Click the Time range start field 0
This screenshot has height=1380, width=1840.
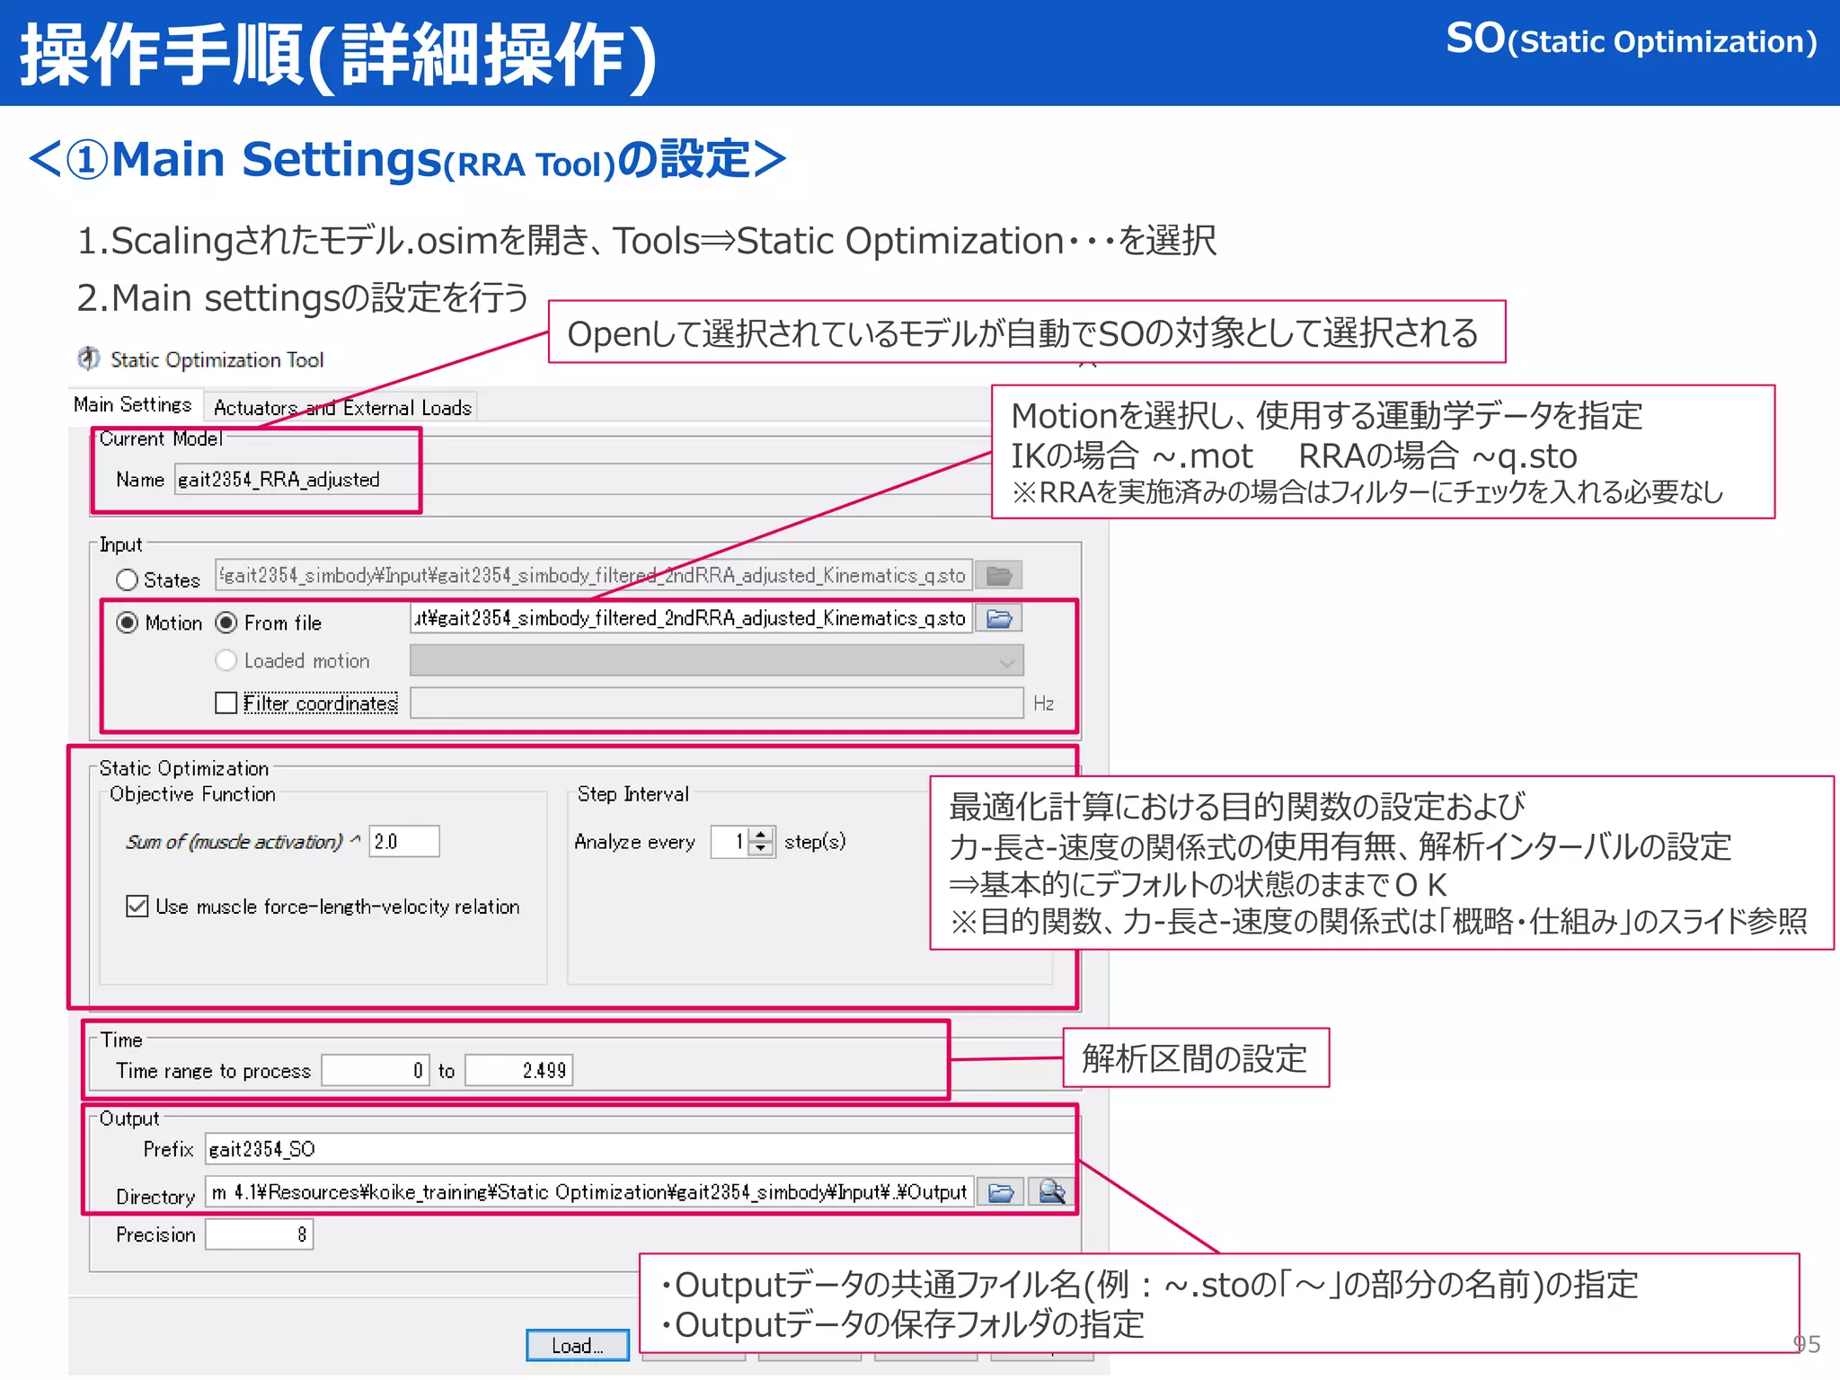click(376, 1070)
